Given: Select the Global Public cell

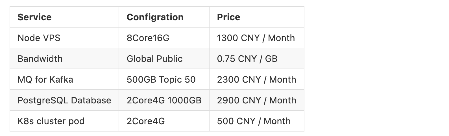Looking at the screenshot, I should (x=154, y=59).
